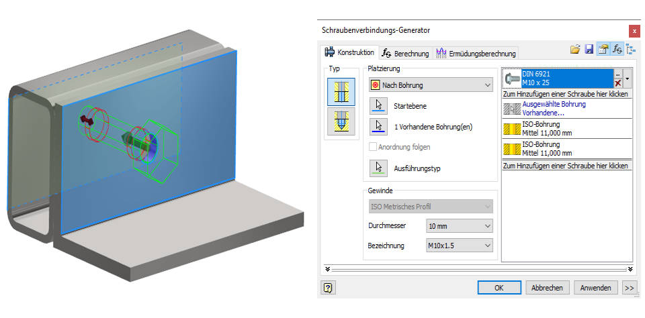This screenshot has width=645, height=318.
Task: Expand the dialog via right double chevron
Action: [630, 269]
